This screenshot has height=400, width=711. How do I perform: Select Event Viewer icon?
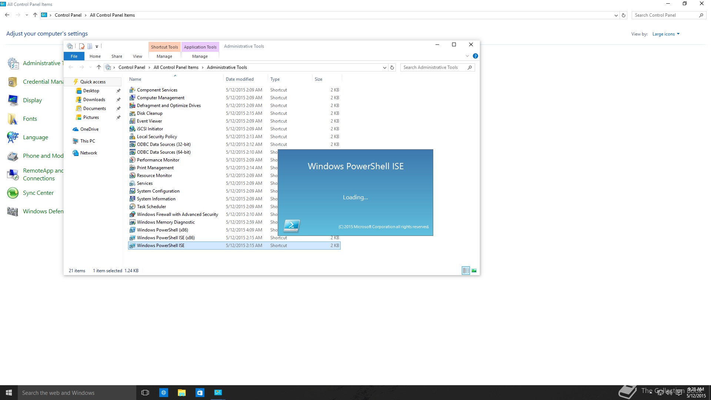click(132, 121)
